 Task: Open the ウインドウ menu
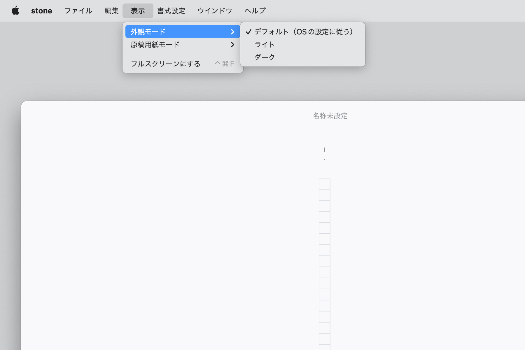pos(215,11)
